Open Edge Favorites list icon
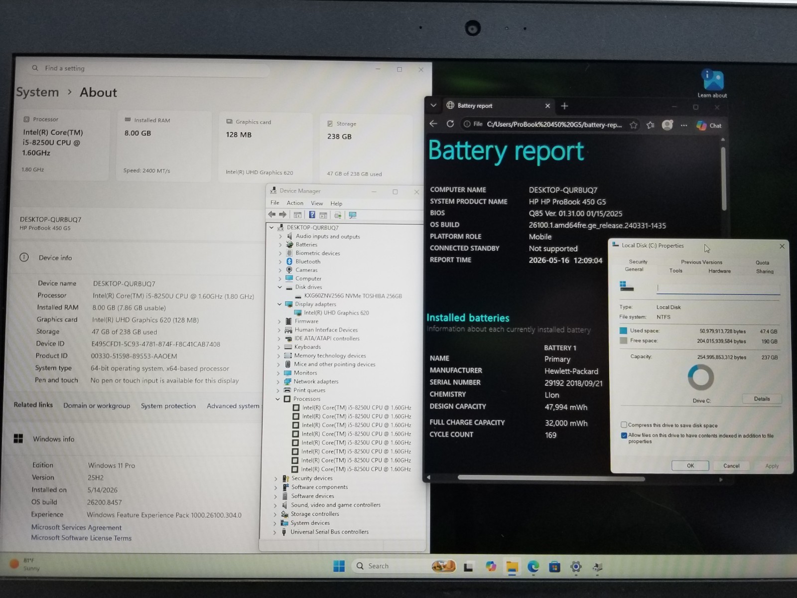797x598 pixels. click(651, 125)
